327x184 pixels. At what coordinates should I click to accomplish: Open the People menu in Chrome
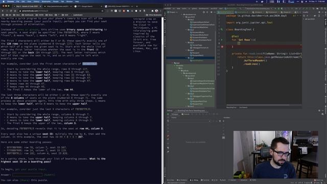click(x=56, y=2)
